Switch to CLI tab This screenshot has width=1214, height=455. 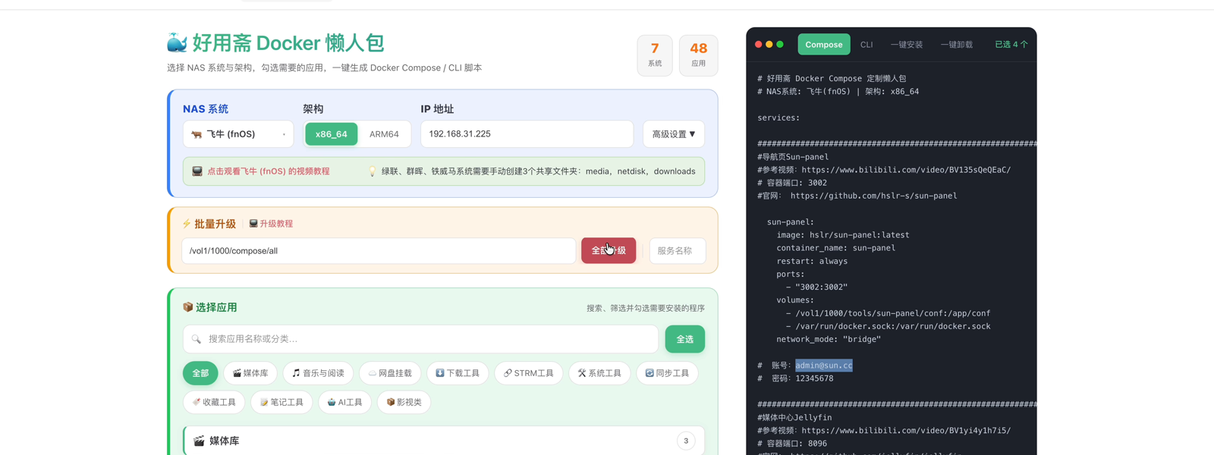[866, 45]
